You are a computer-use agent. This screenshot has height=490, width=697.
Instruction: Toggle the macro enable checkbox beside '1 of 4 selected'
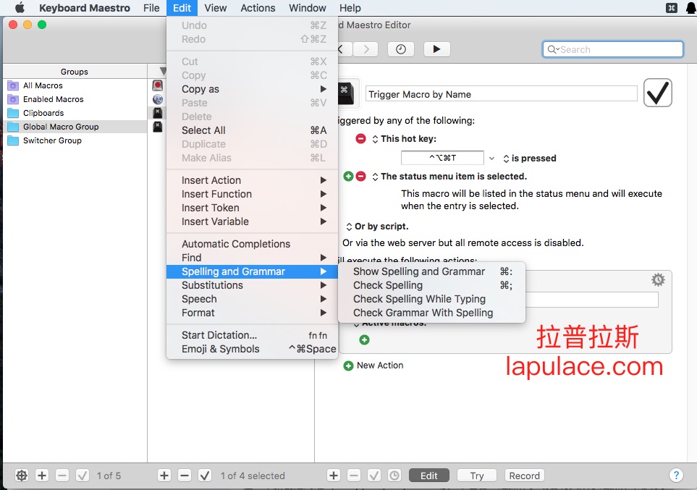(205, 476)
